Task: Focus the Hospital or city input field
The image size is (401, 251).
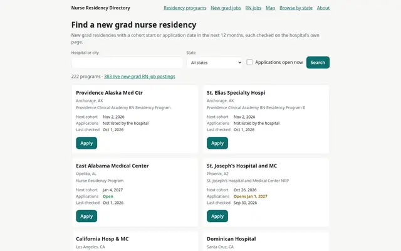Action: pos(127,63)
